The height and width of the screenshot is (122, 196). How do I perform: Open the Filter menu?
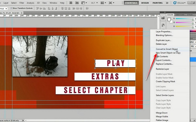[22, 3]
